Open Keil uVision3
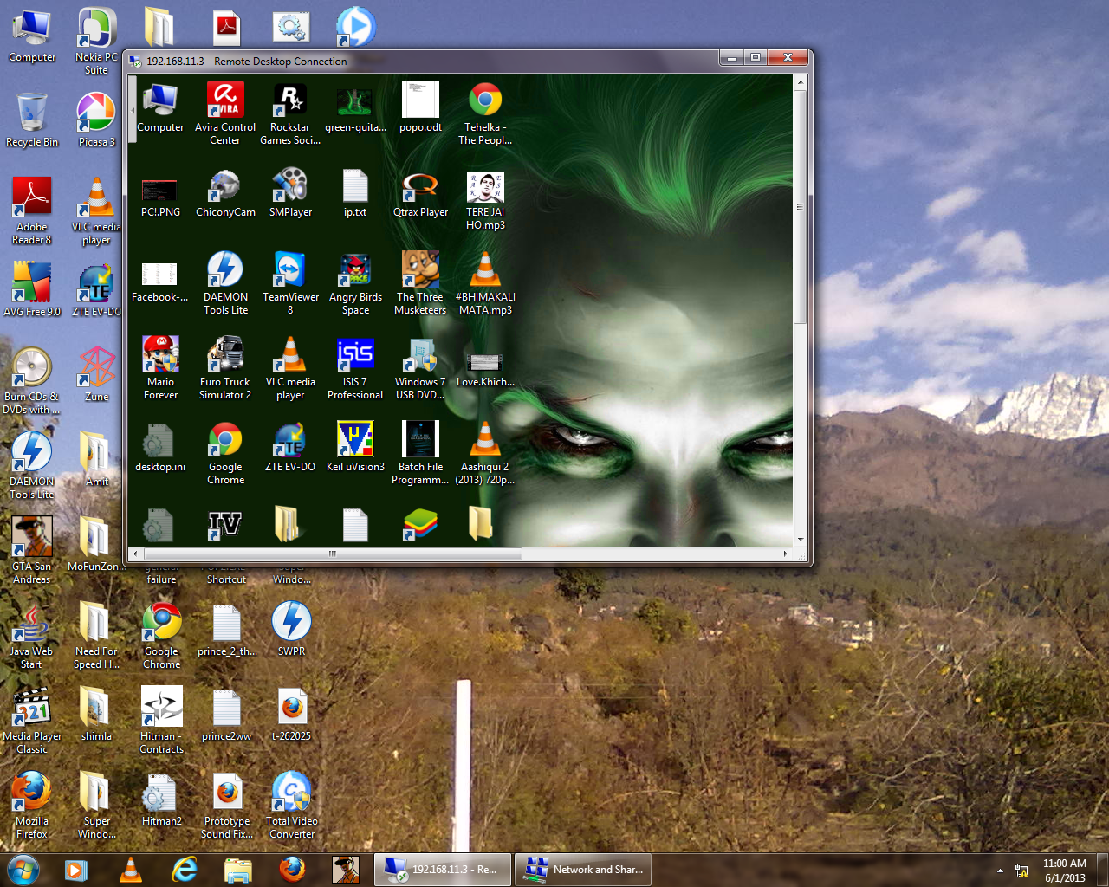 coord(355,438)
